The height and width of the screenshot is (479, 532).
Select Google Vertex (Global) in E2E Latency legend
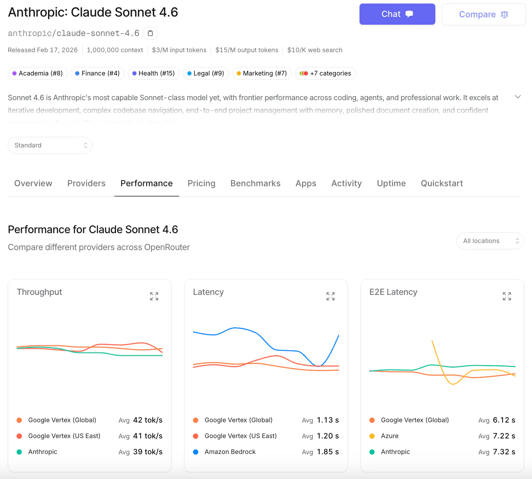pos(415,420)
